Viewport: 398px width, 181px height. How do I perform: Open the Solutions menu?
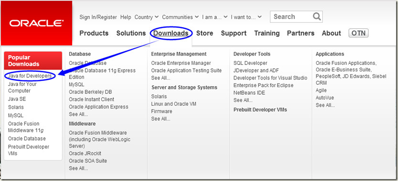pyautogui.click(x=131, y=33)
